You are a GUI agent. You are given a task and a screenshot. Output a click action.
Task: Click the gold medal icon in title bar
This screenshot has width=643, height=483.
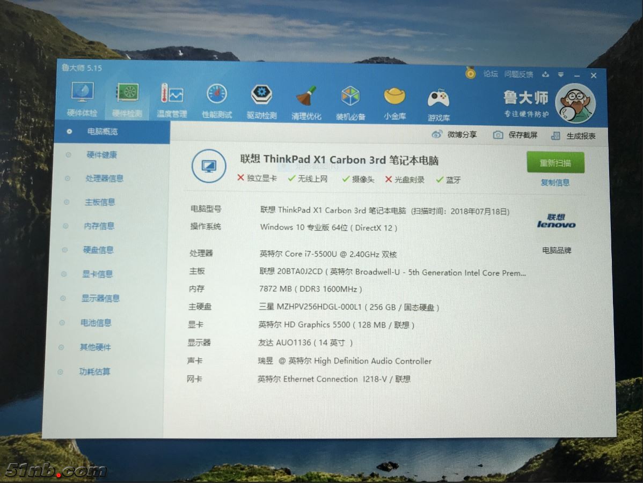tap(470, 73)
